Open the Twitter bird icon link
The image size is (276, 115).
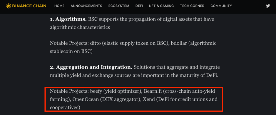268,6
